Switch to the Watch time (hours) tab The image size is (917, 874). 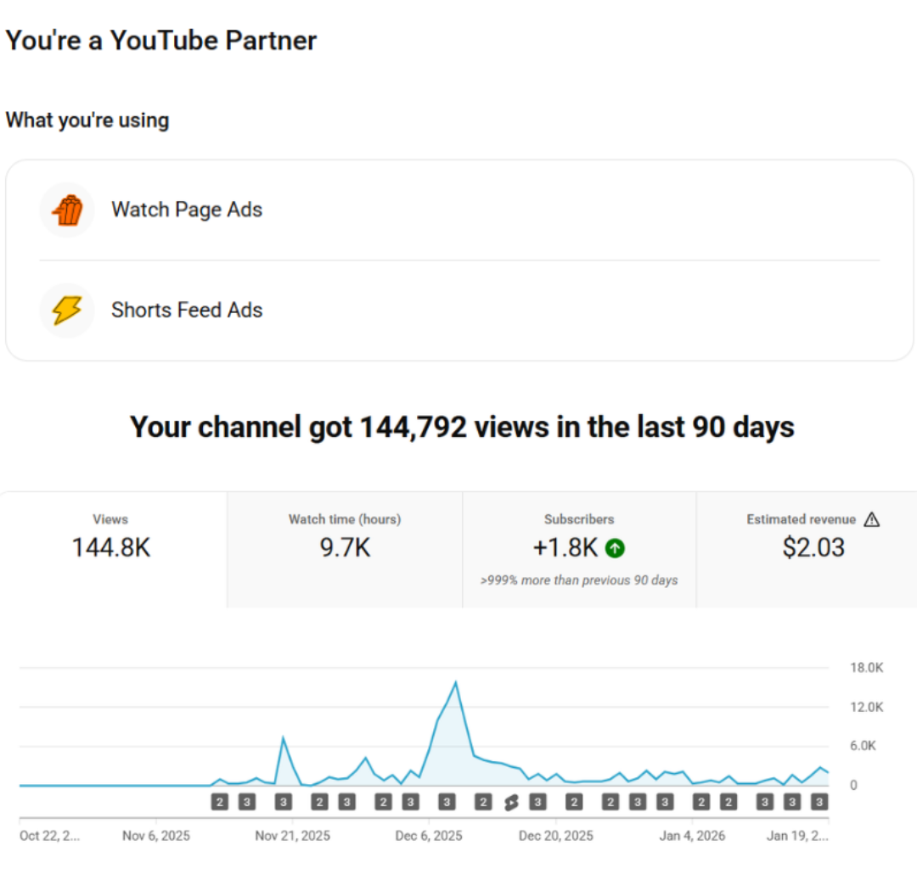[345, 550]
